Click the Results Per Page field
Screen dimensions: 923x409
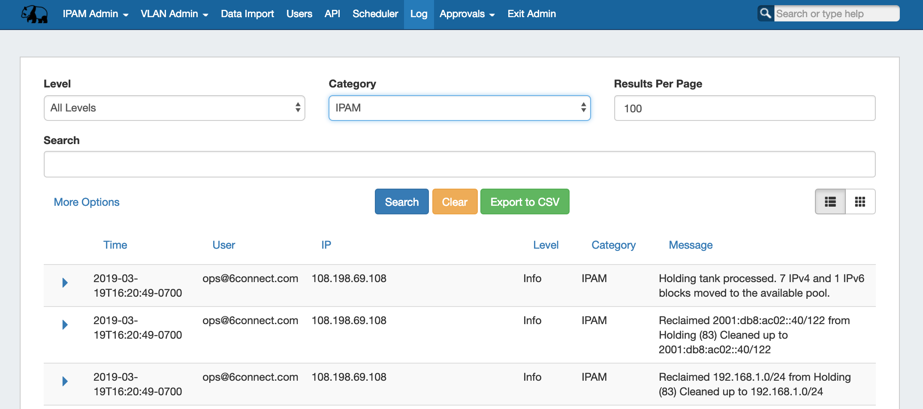[x=744, y=108]
